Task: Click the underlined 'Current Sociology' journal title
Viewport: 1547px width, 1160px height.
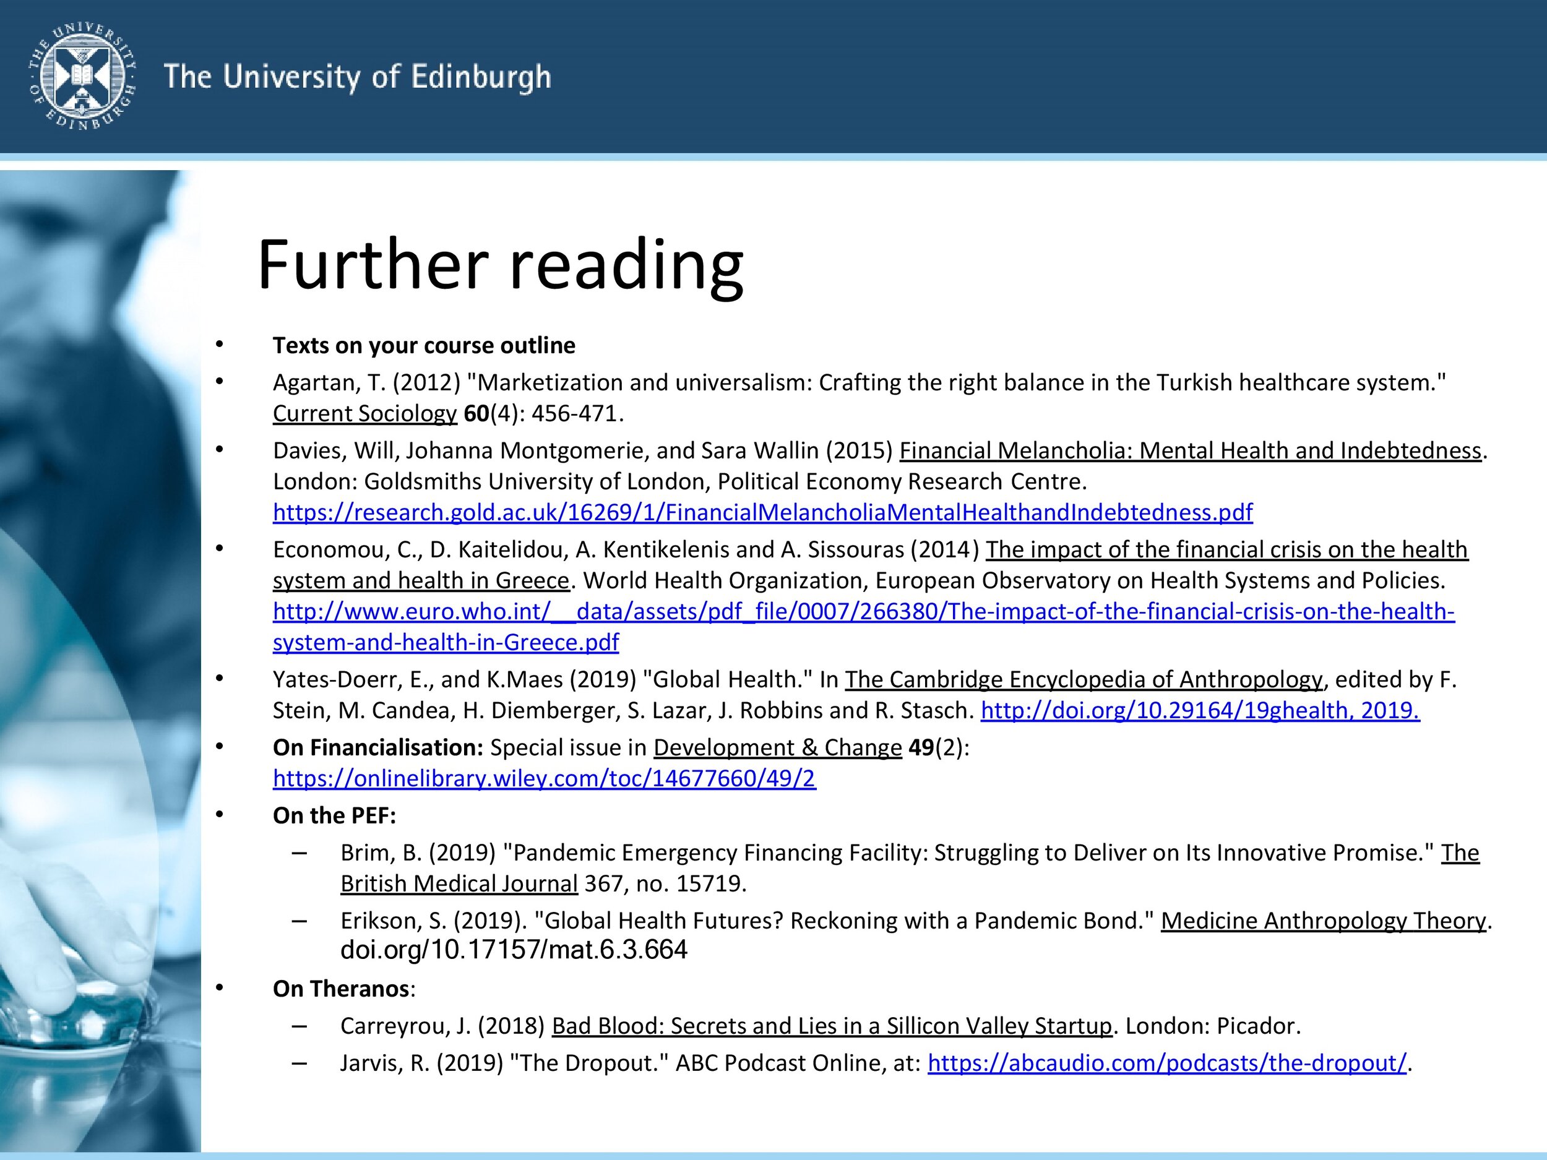Action: pos(364,413)
